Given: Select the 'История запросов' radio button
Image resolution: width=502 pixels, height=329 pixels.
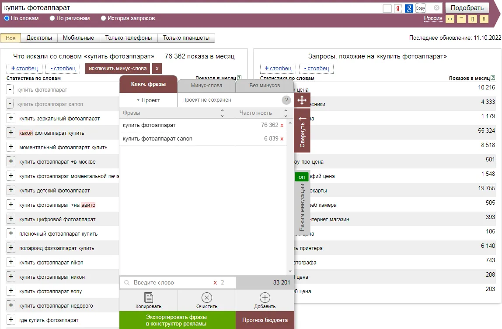Looking at the screenshot, I should [103, 18].
